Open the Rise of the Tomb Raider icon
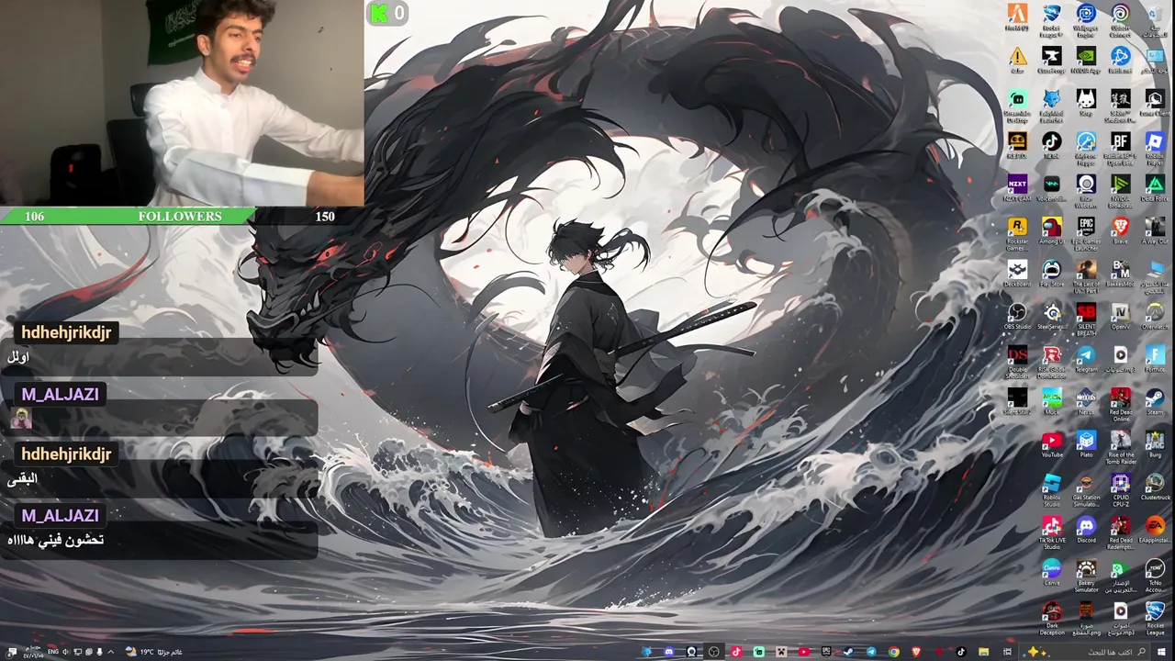This screenshot has width=1175, height=661. pyautogui.click(x=1120, y=445)
